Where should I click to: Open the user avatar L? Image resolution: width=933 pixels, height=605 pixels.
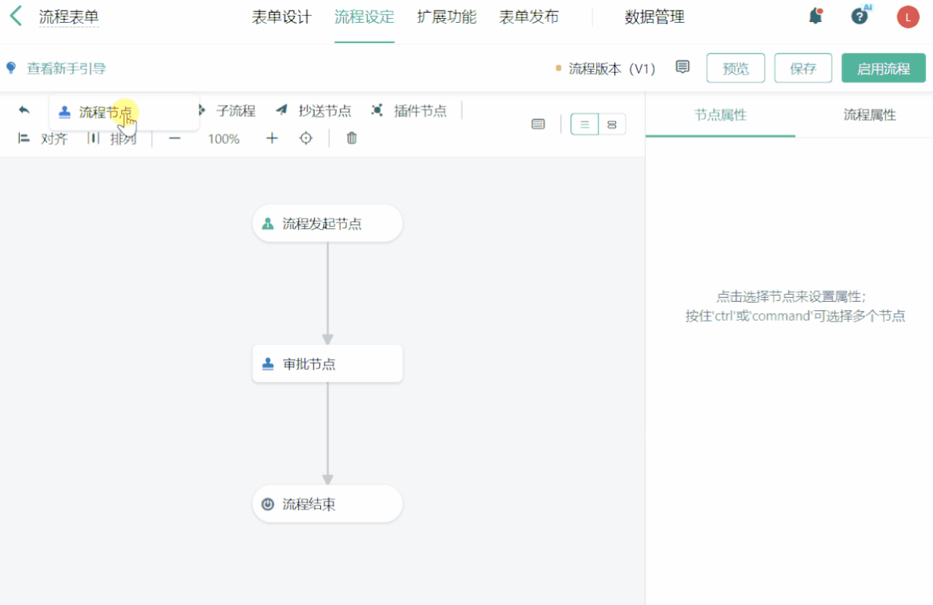point(908,17)
